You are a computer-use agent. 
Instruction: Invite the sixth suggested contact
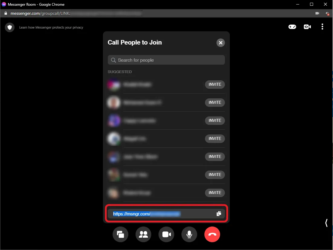tap(215, 175)
